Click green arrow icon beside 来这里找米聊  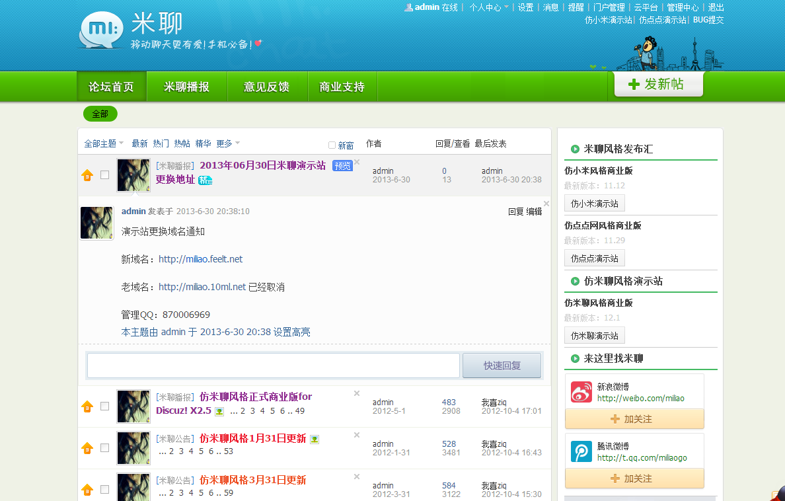(x=576, y=358)
